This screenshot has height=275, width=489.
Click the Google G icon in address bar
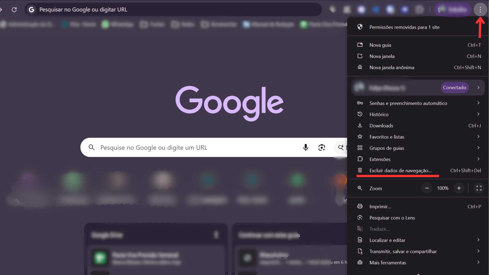32,10
